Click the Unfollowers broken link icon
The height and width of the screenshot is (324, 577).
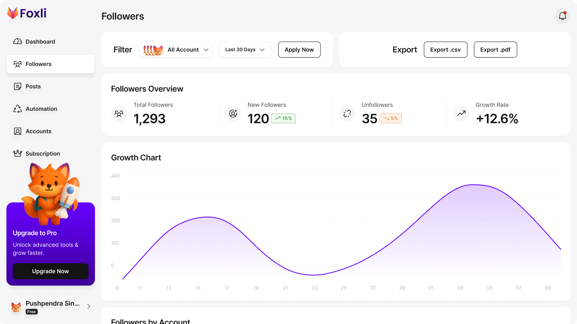tap(347, 114)
